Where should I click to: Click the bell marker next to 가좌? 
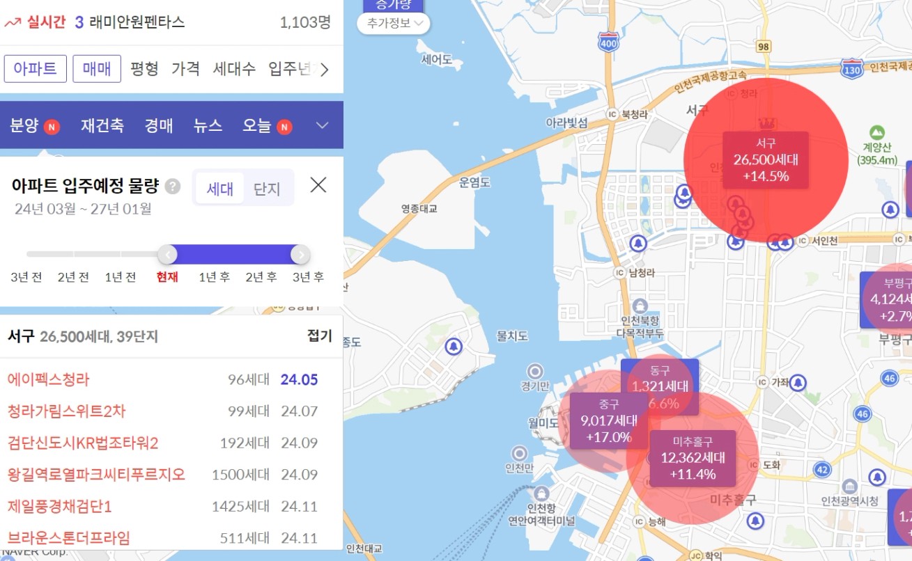798,382
